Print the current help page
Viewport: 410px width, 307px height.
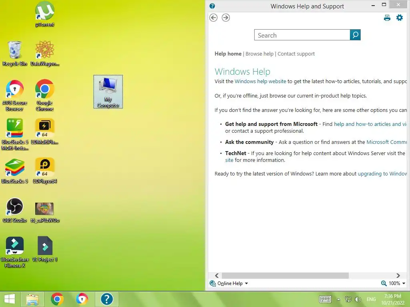387,18
